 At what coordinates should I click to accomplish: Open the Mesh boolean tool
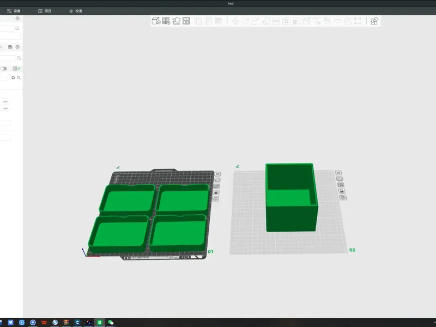pyautogui.click(x=286, y=21)
